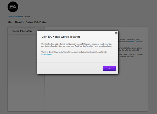Image resolution: width=157 pixels, height=114 pixels.
Task: Close the ban dialog with X
Action: click(x=116, y=33)
